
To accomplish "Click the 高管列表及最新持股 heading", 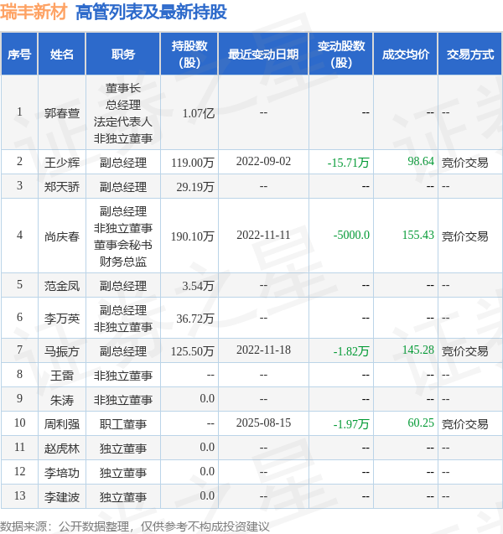I will tap(151, 13).
